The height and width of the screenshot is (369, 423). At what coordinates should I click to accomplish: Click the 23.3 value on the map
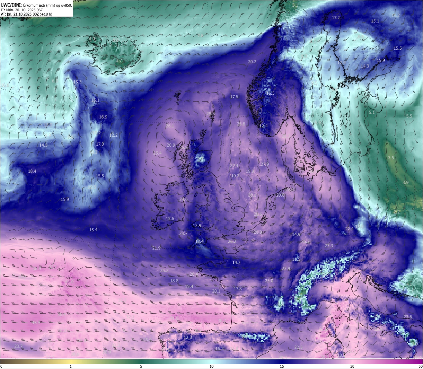(x=329, y=246)
